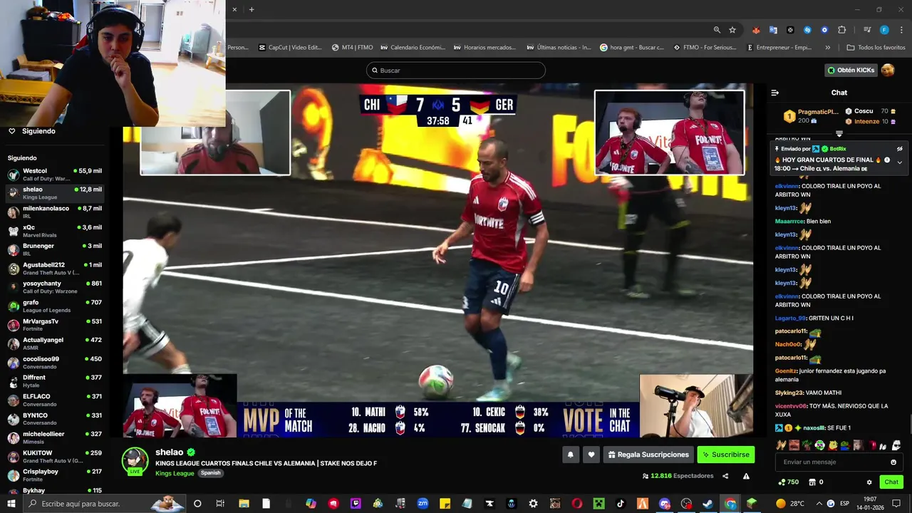Open the Chrome extensions puzzle icon
This screenshot has height=513, width=912.
(842, 30)
